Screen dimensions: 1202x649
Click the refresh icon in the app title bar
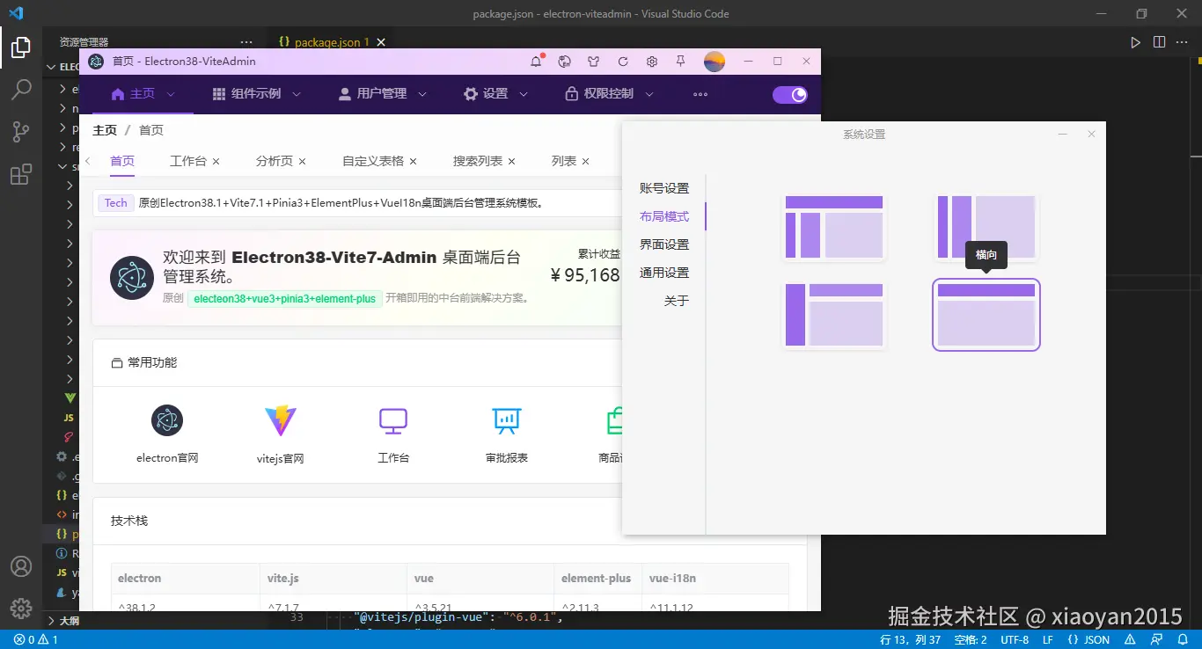(622, 62)
